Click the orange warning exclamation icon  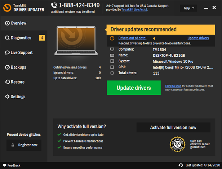pyautogui.click(x=112, y=38)
